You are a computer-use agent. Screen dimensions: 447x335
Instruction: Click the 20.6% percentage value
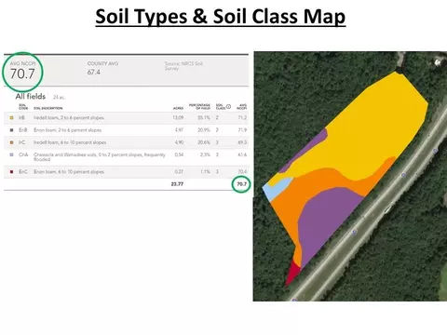click(x=204, y=142)
